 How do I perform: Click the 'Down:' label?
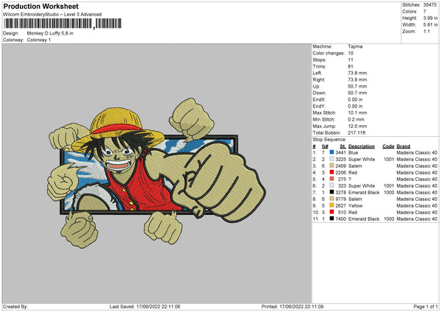[x=319, y=93]
